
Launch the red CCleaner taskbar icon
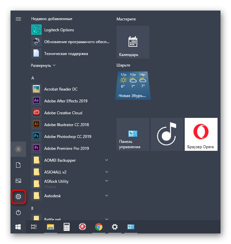pos(82,227)
